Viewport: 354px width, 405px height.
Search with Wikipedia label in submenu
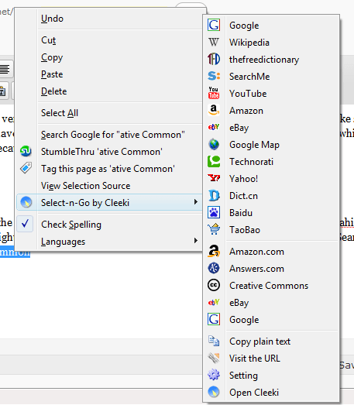249,43
